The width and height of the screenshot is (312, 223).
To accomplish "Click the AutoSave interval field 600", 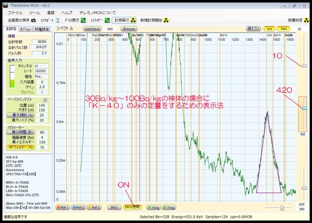I will (x=110, y=29).
